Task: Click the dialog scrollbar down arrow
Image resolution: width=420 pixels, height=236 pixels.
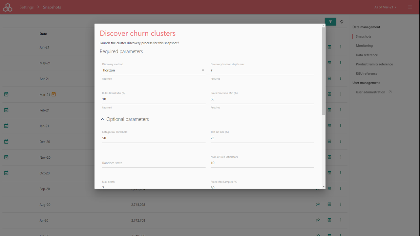Action: pos(324,187)
